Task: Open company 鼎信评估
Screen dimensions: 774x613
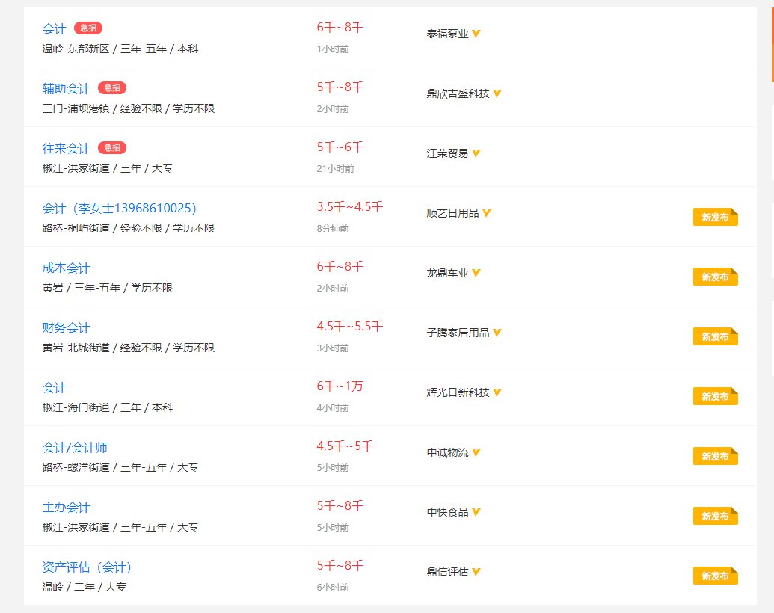Action: [x=447, y=572]
